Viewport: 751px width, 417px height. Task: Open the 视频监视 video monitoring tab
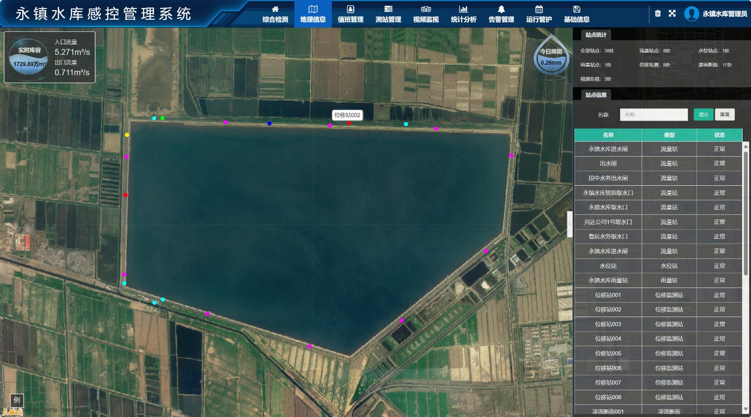coord(426,14)
